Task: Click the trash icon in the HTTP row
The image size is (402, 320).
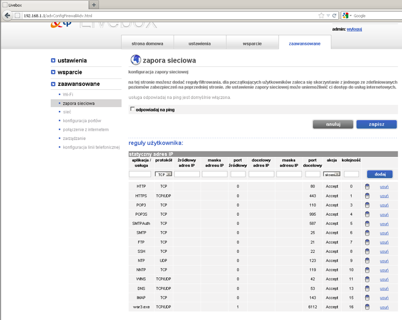Action: [367, 186]
